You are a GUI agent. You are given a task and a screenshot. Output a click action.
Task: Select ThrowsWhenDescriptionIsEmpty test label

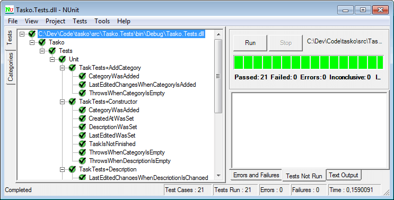coord(130,161)
